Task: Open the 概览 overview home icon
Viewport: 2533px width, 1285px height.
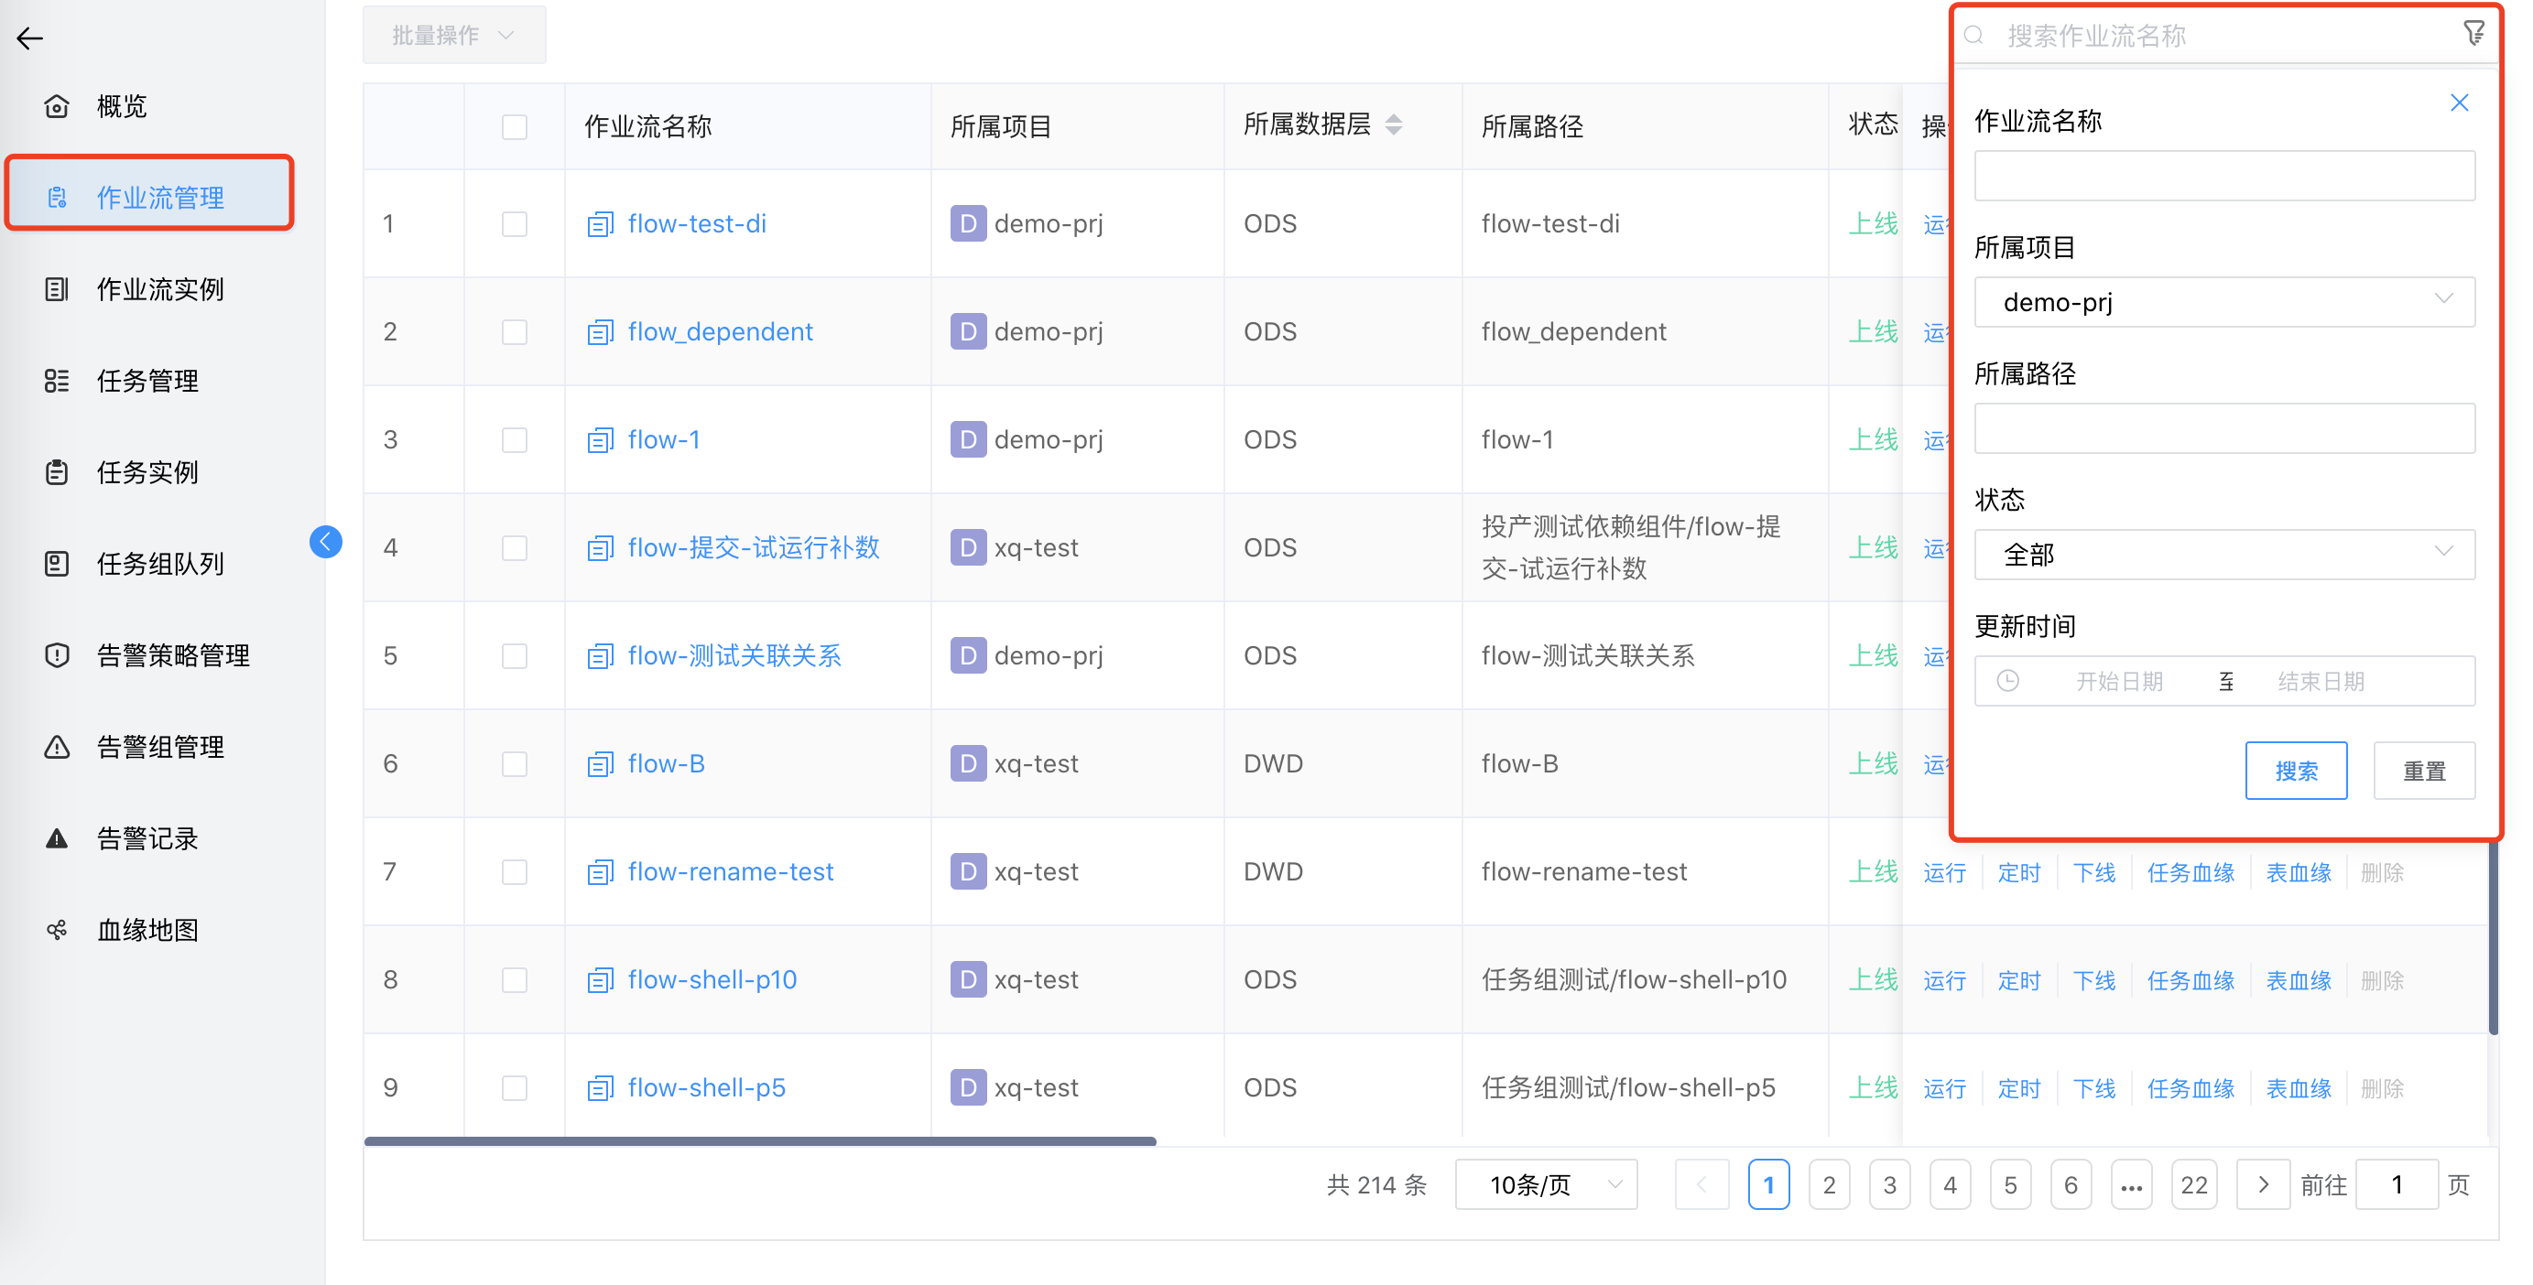Action: 57,106
